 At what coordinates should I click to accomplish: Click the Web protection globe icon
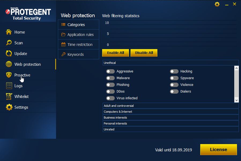tap(9, 64)
